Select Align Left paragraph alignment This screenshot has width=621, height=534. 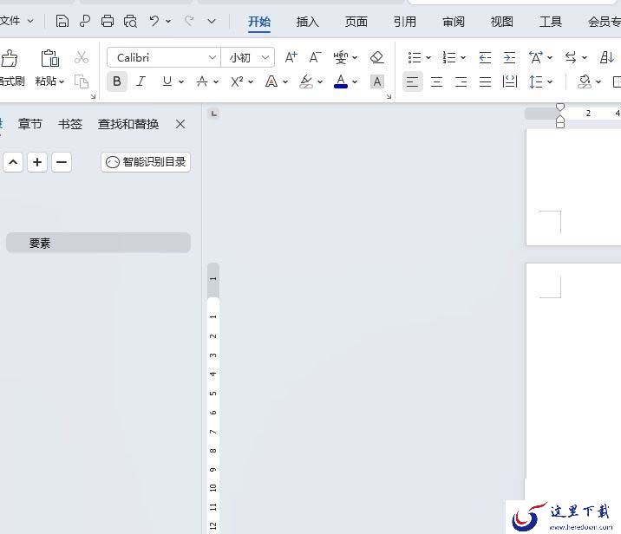point(412,82)
